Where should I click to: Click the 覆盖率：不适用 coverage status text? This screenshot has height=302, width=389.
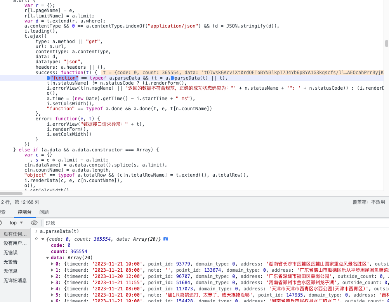(x=368, y=202)
